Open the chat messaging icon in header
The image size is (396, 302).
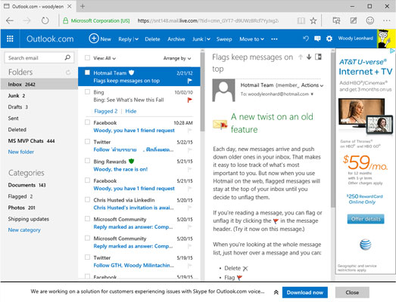coord(317,39)
